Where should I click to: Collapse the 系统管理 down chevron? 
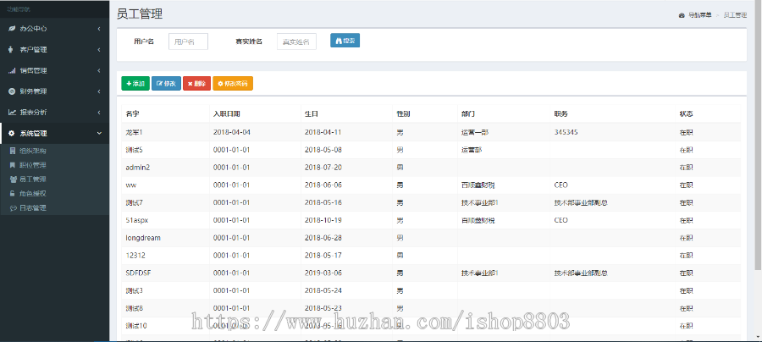point(99,133)
